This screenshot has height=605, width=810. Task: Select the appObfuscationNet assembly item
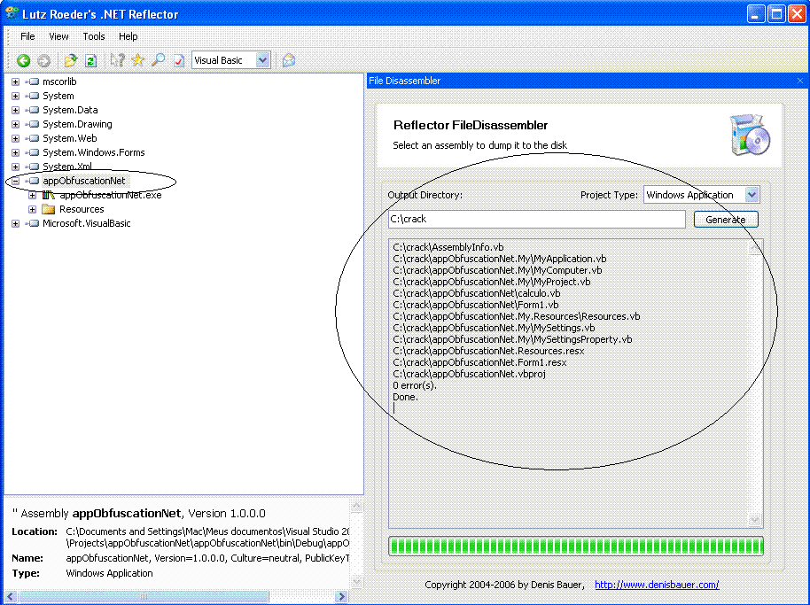83,181
